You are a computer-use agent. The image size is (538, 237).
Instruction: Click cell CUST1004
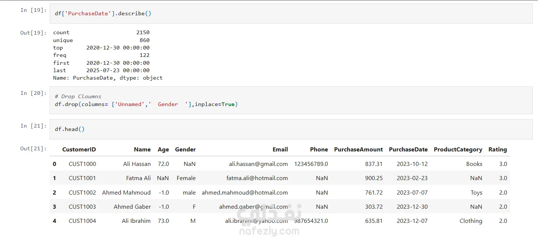pos(82,221)
